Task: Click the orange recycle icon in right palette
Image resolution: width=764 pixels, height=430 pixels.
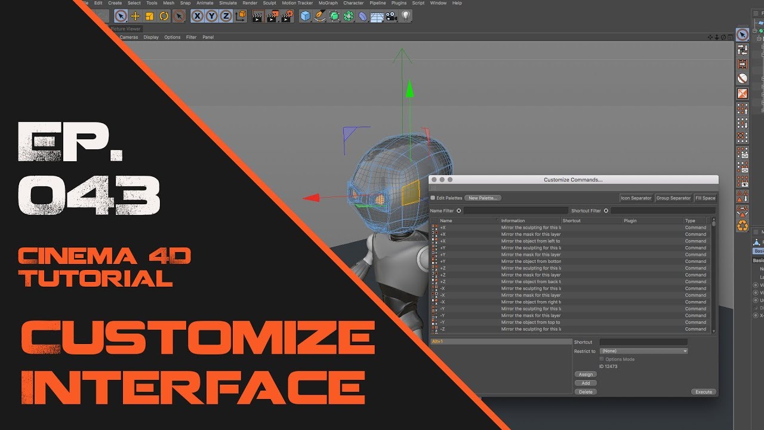Action: coord(742,225)
